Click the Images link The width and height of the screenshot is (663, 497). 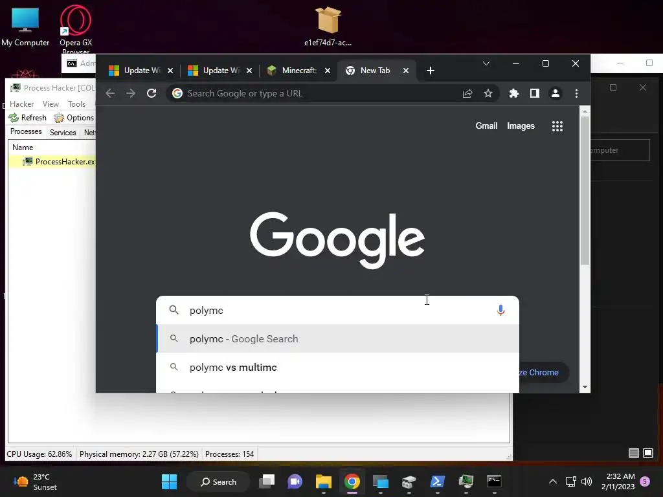coord(521,126)
